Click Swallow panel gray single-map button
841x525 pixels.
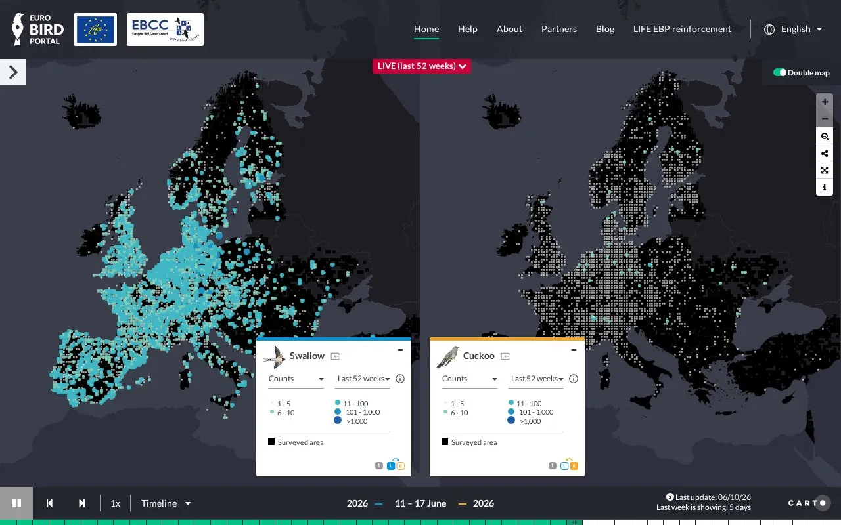tap(379, 466)
